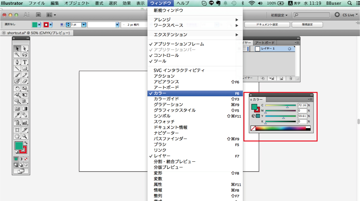Toggle the Color fill mode button in toolbox
Image resolution: width=360 pixels, height=201 pixels.
[x=16, y=158]
